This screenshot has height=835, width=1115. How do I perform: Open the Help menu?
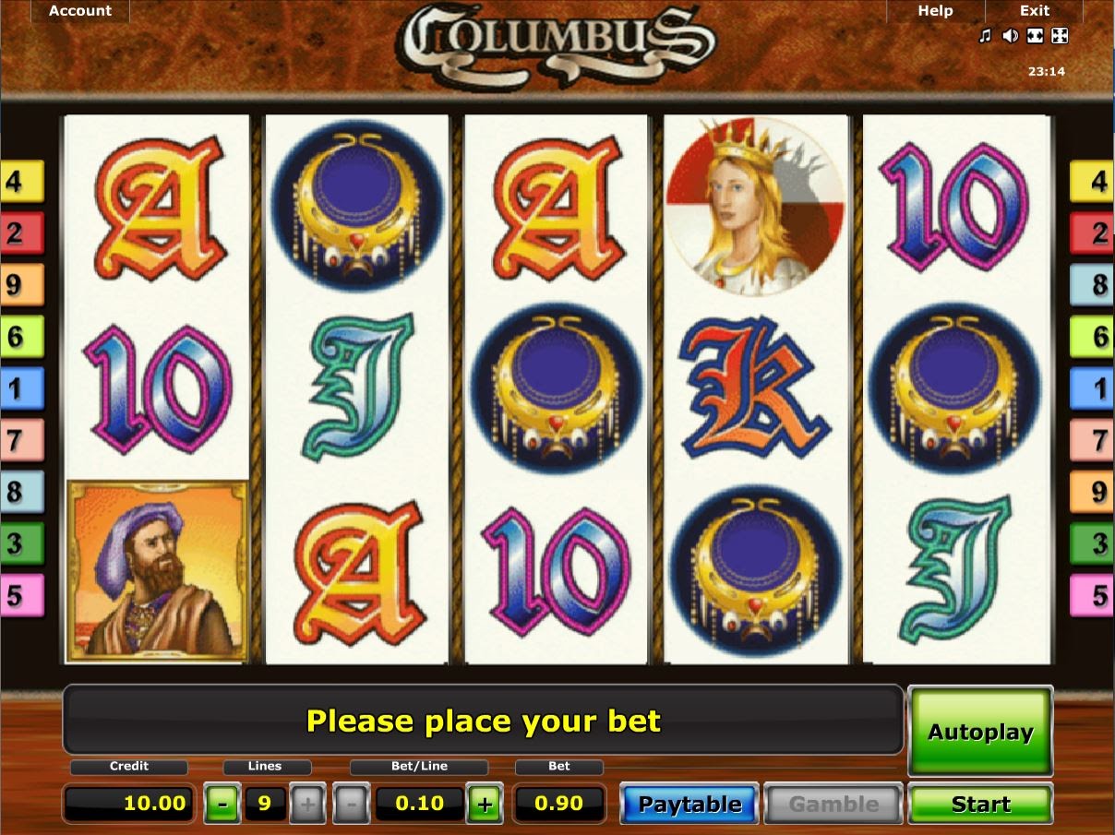click(x=935, y=11)
